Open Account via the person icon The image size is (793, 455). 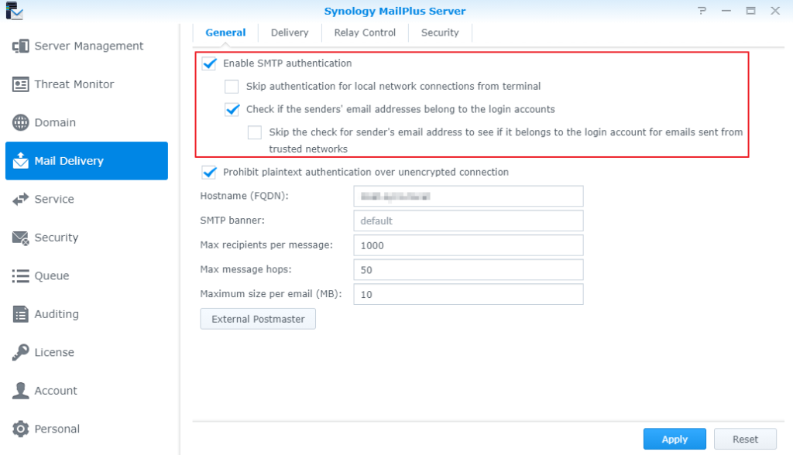point(21,391)
